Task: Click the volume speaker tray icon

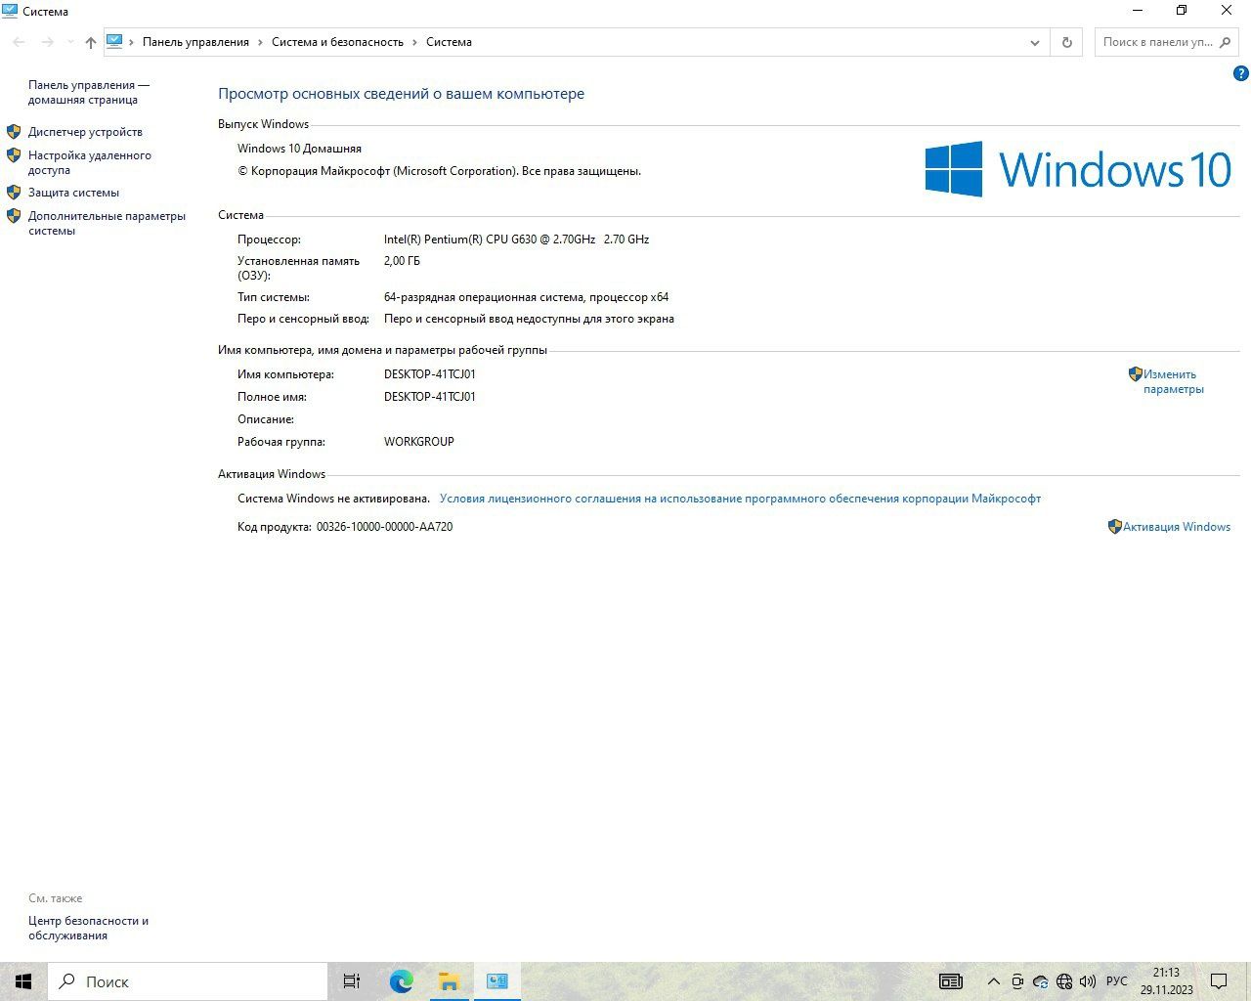Action: point(1087,981)
